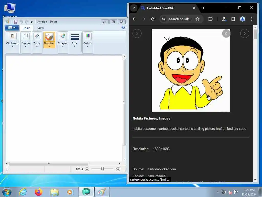262x197 pixels.
Task: Click the Paint zoom out minus button
Action: [x=87, y=169]
